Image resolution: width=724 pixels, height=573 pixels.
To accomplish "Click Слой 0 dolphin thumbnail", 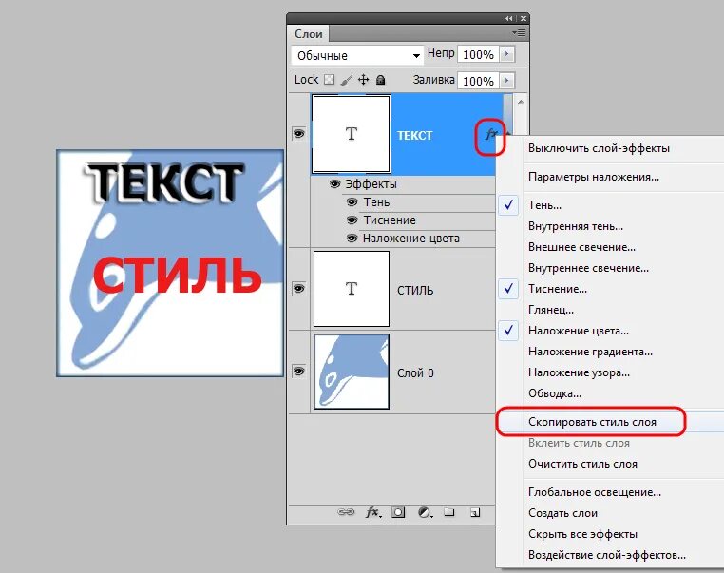I will click(352, 372).
